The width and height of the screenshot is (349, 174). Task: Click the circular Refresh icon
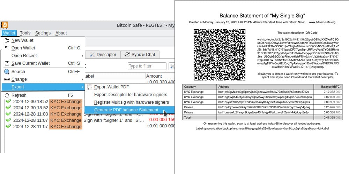tap(7, 95)
